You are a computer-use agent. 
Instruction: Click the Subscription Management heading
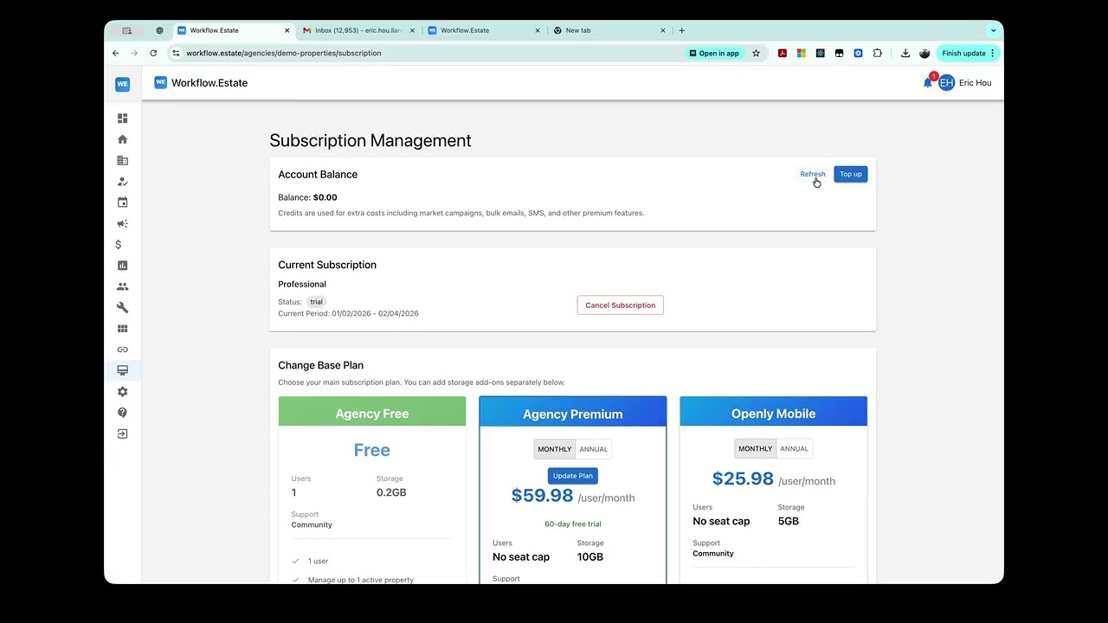click(x=370, y=141)
